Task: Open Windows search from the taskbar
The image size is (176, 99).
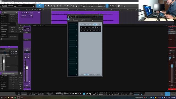Action: [x=5, y=98]
